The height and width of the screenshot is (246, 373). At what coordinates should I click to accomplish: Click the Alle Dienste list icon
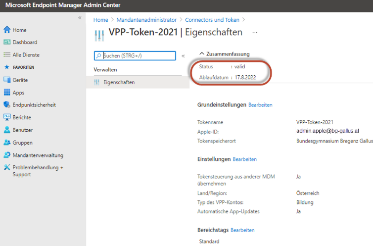pyautogui.click(x=7, y=55)
